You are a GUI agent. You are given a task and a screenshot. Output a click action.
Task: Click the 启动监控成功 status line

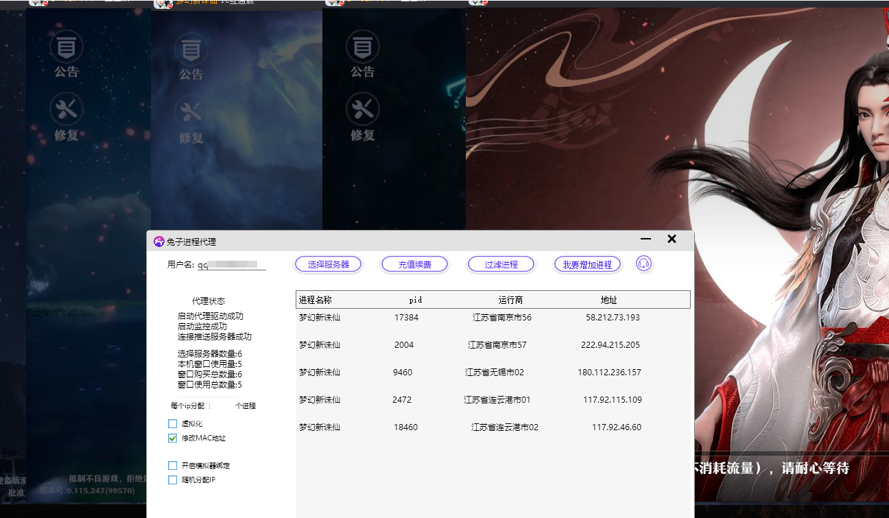point(202,327)
